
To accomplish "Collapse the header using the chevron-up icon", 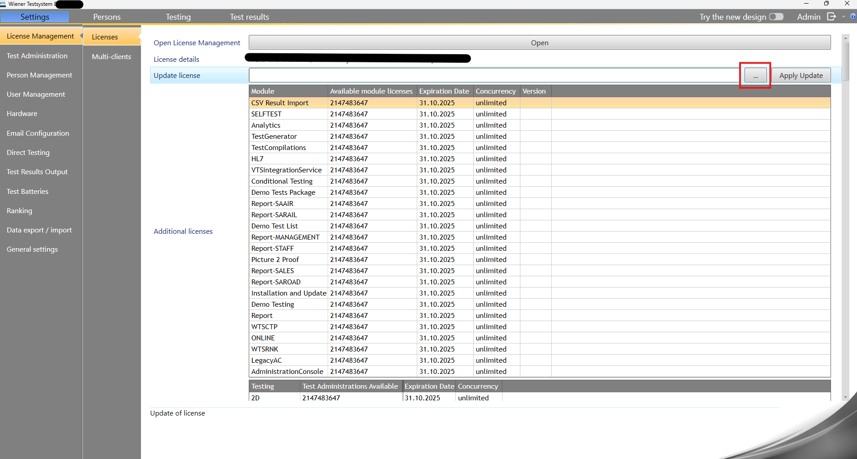I will [x=844, y=17].
